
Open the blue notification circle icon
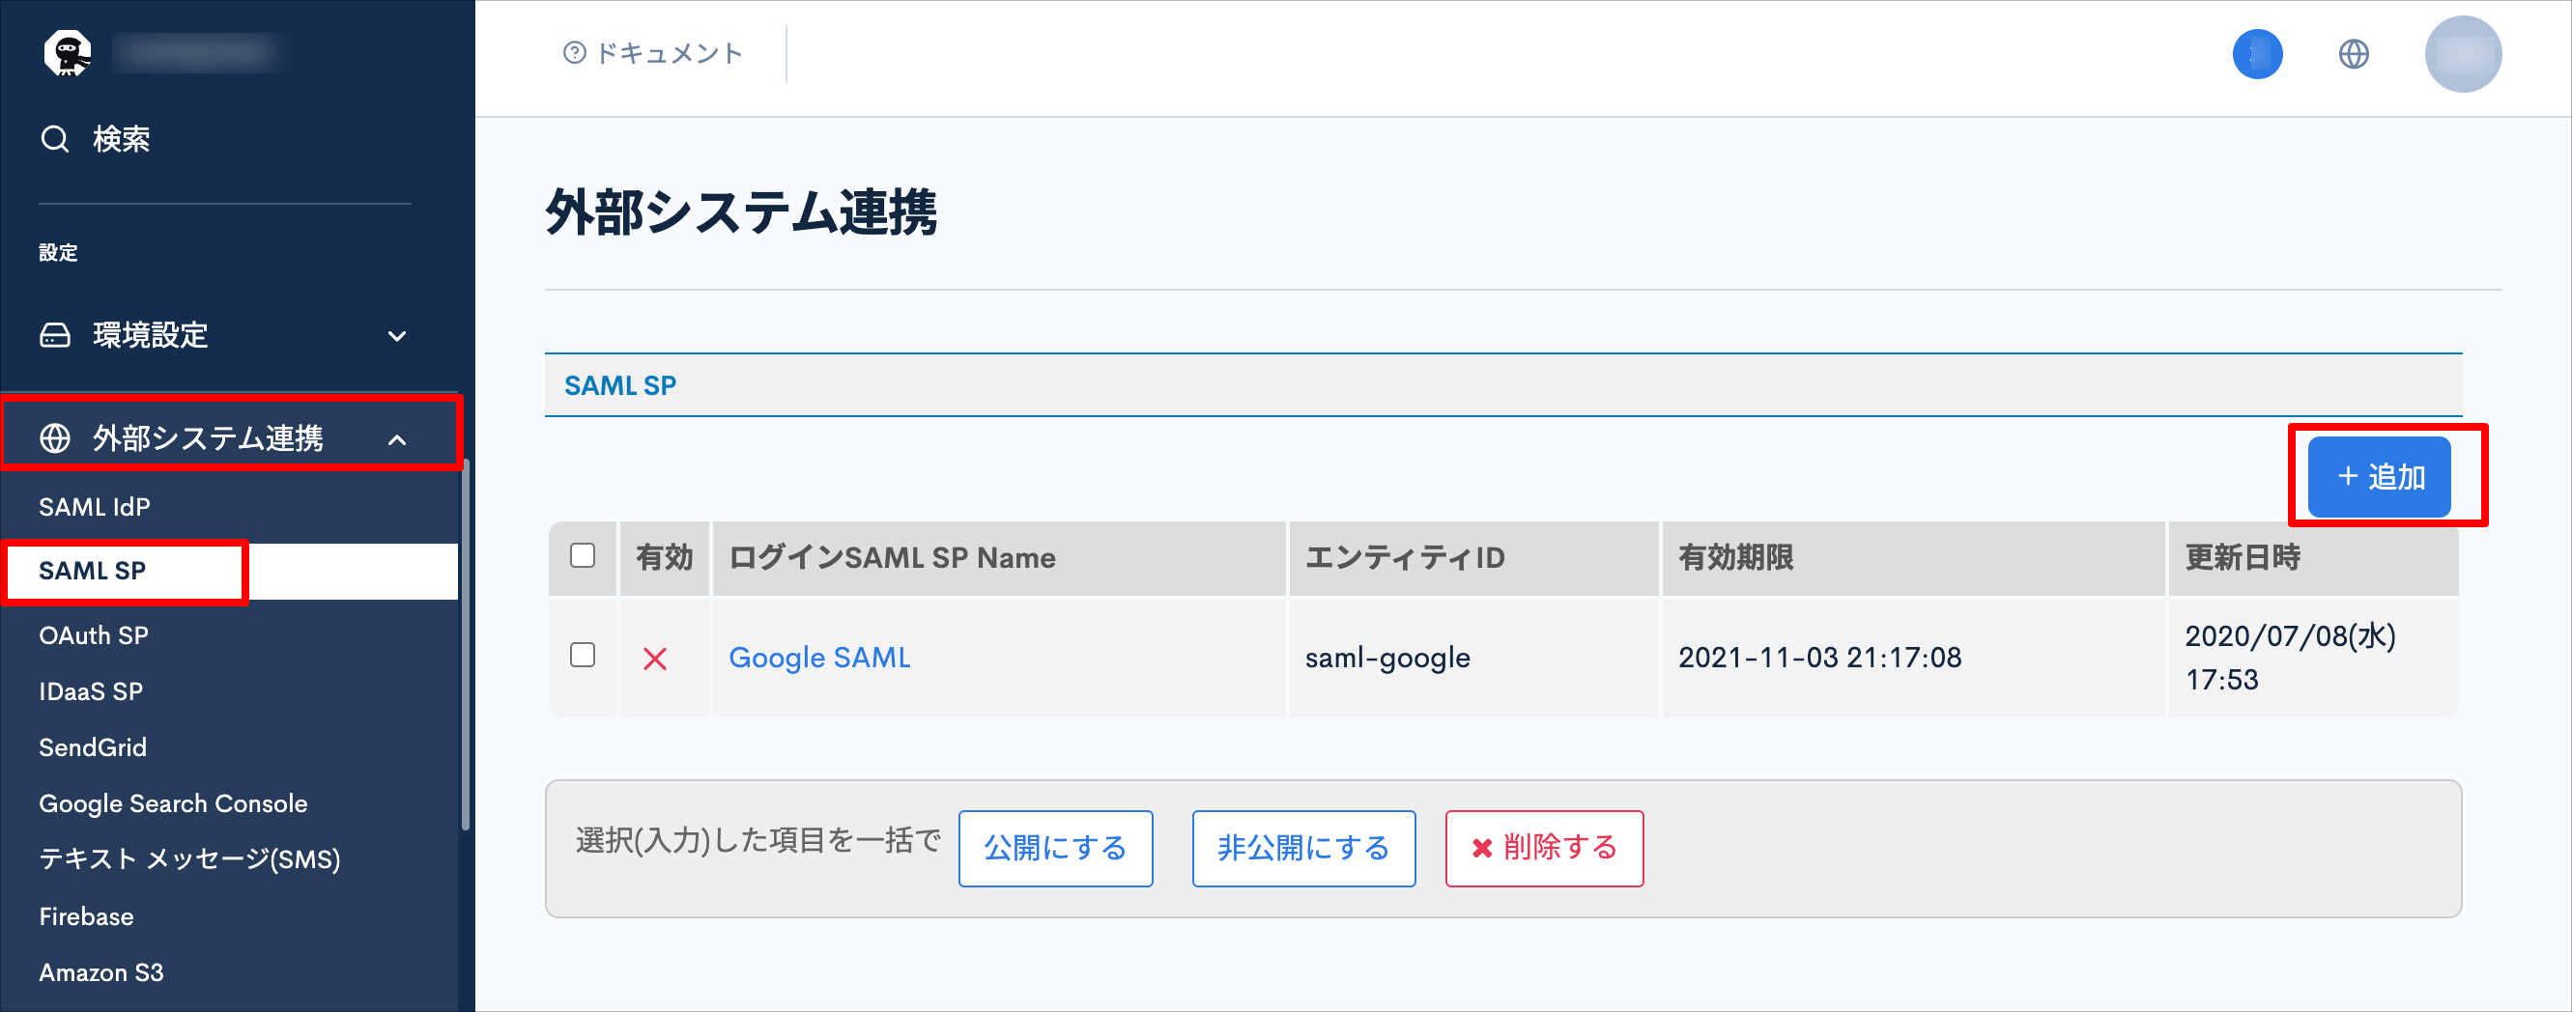(2257, 54)
